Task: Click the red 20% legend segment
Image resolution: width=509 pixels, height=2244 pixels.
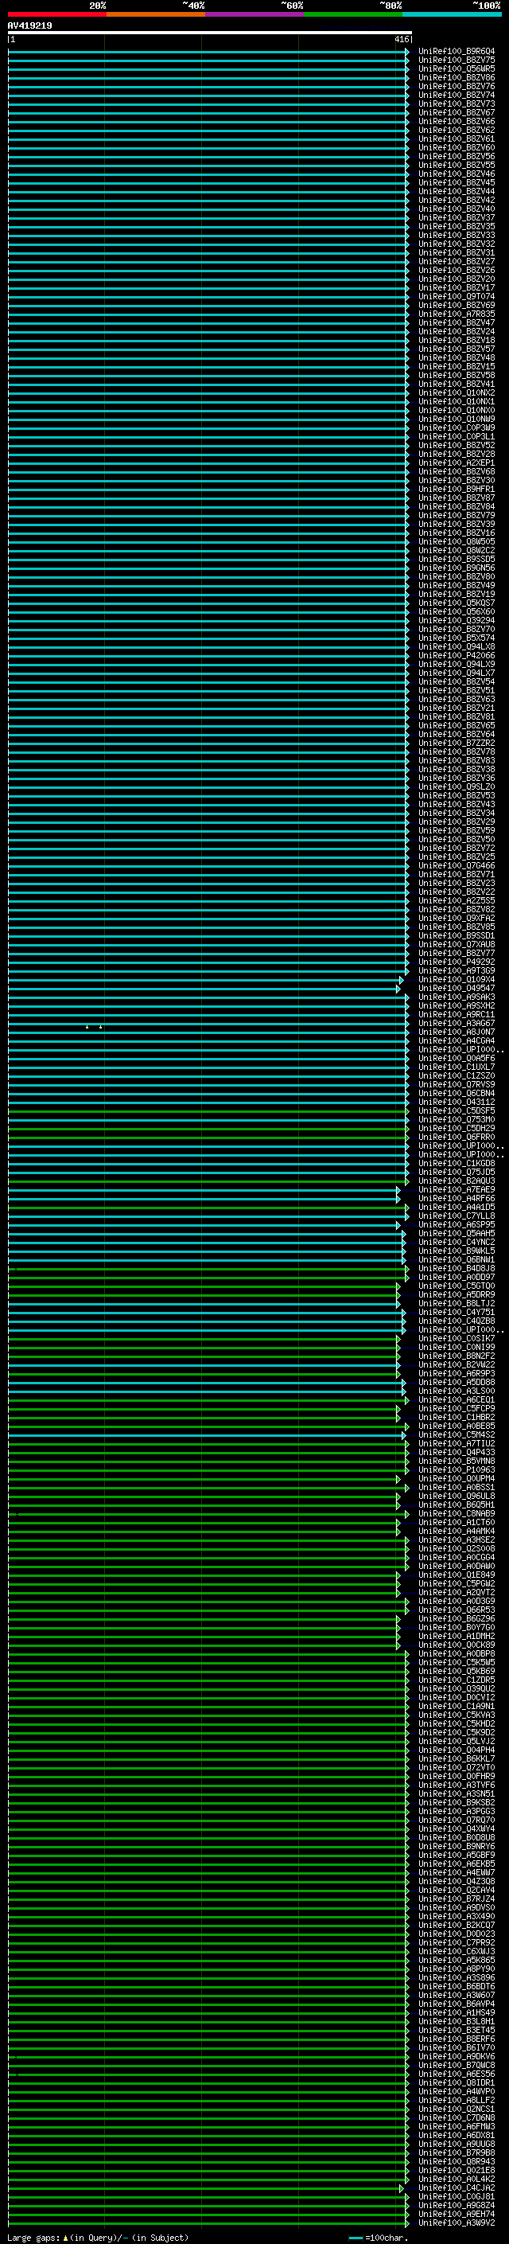Action: (56, 14)
